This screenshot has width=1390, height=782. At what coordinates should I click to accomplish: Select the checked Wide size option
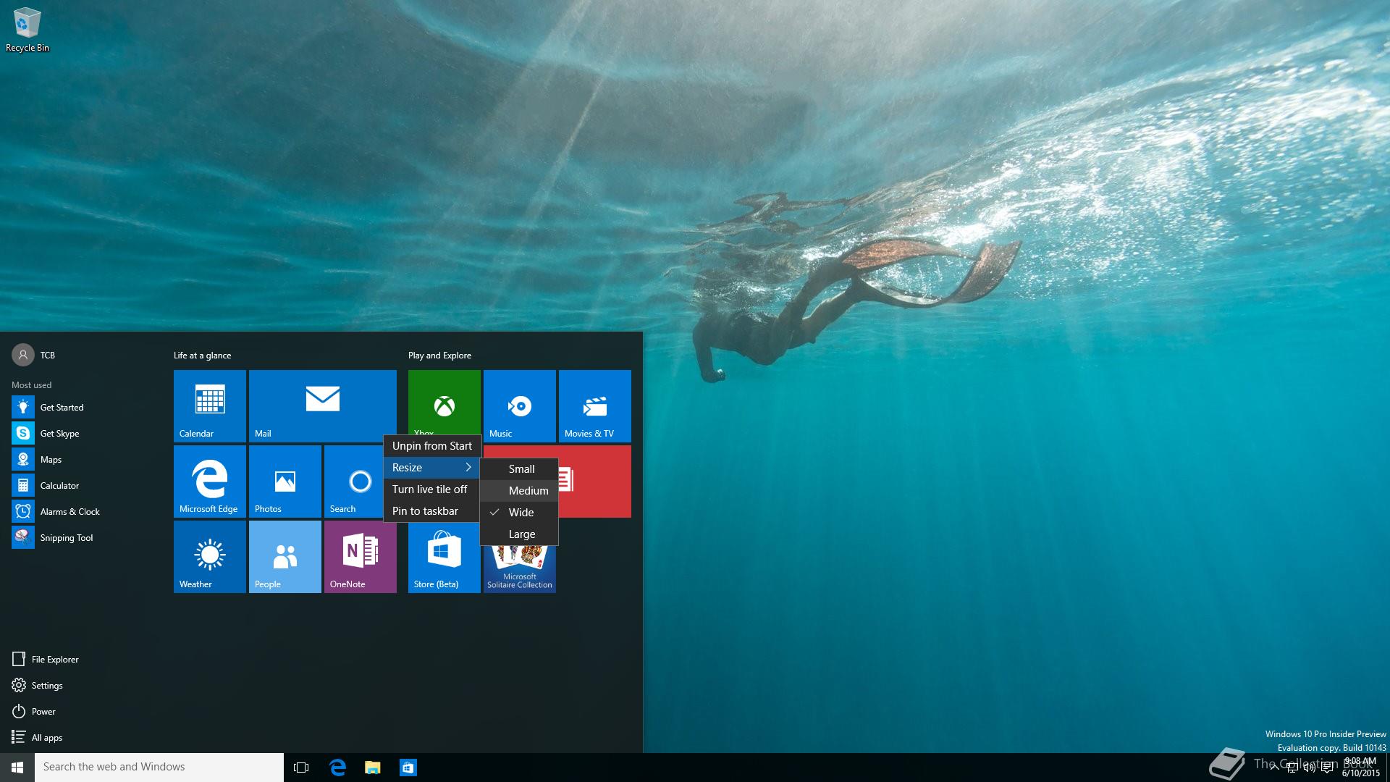519,513
